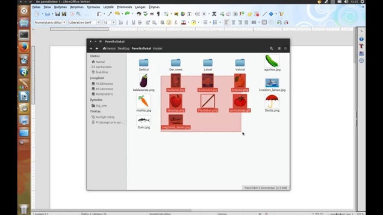Toggle Italic formatting
Viewport: 383px width, 215px height.
tap(127, 22)
